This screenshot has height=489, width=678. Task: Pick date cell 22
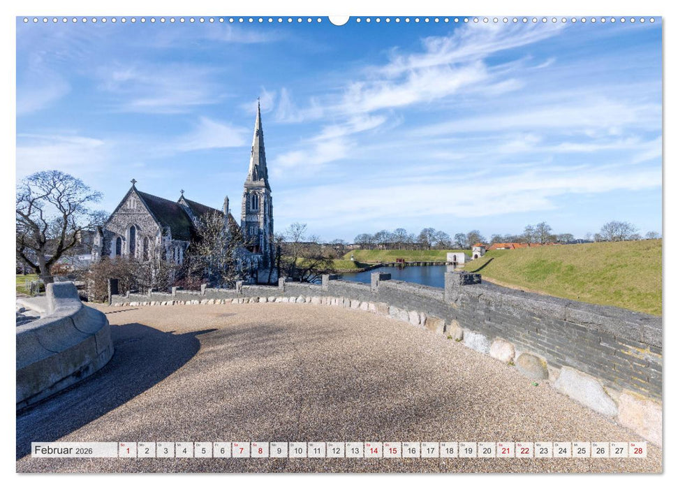pyautogui.click(x=524, y=450)
